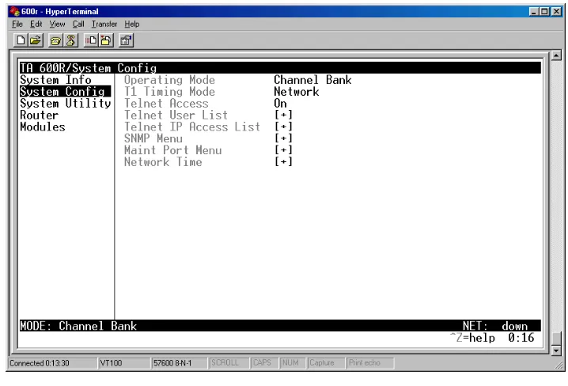Viewport: 568px width, 386px height.
Task: Open the Help menu
Action: (132, 25)
